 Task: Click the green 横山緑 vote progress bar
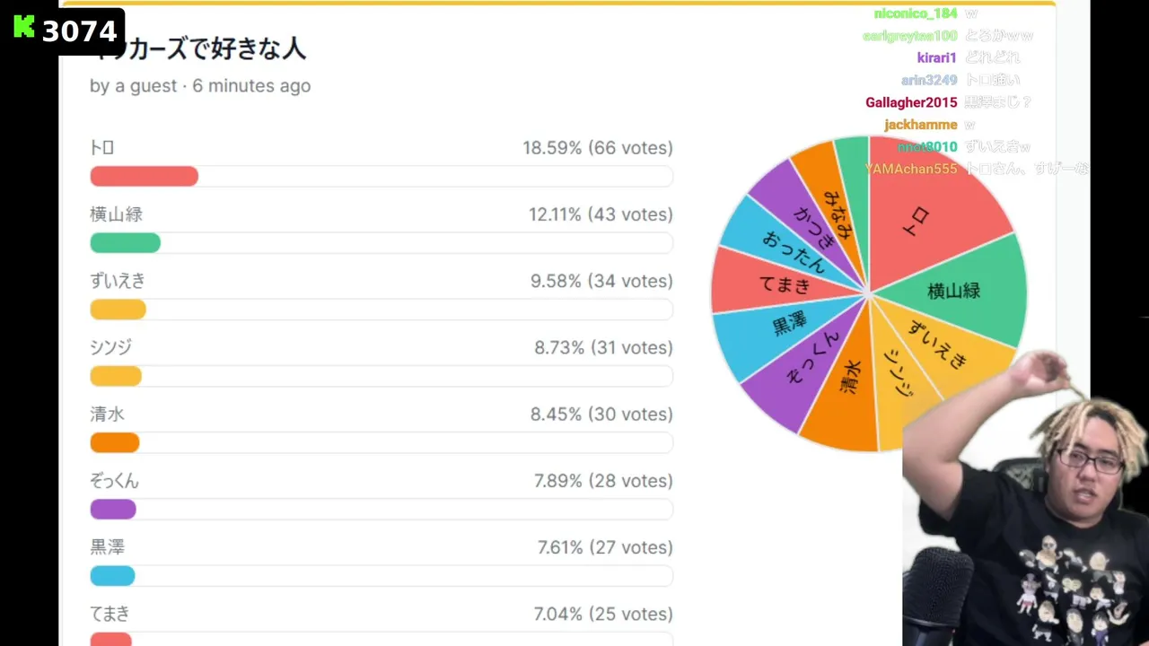coord(125,243)
